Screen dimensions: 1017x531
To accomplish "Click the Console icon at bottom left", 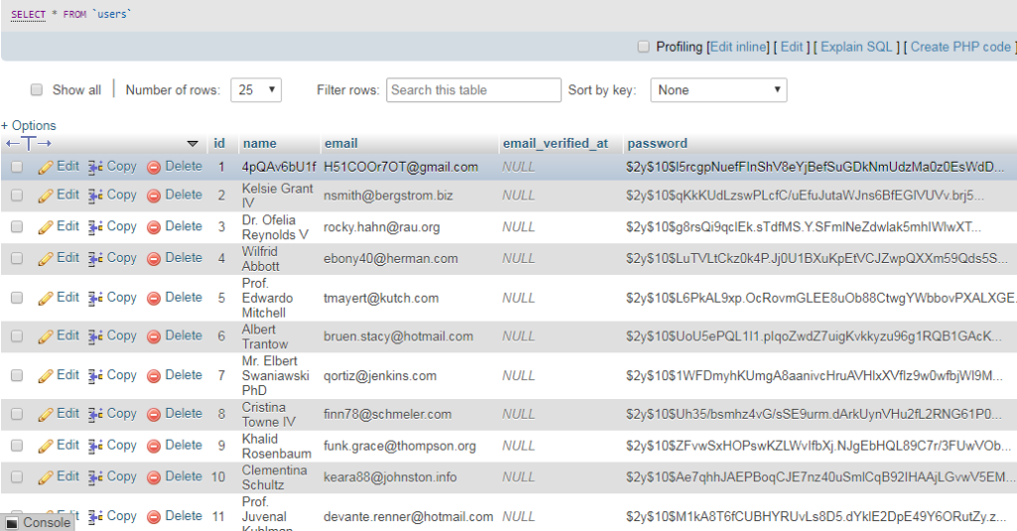I will 12,522.
